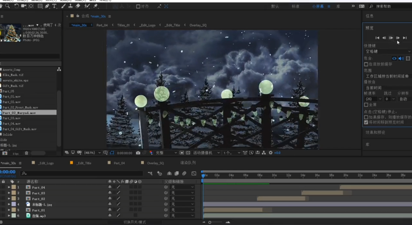Select 小屏幕 workspace
The image size is (412, 225).
pyautogui.click(x=318, y=6)
